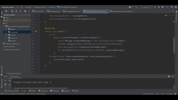
Task: Open Run panel settings gear
Action: (169, 76)
